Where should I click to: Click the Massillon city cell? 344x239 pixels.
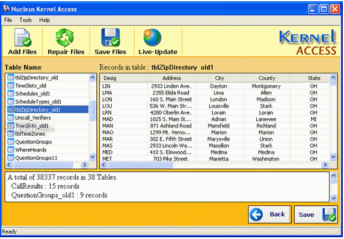219,145
